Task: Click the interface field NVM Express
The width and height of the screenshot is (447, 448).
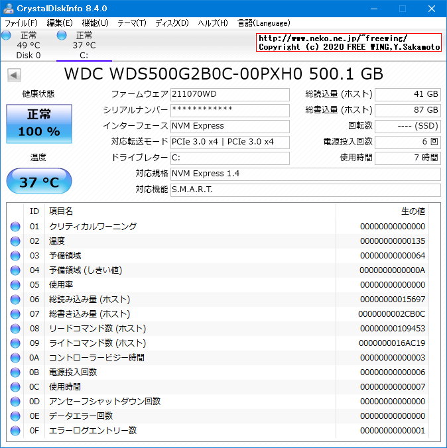Action: click(x=230, y=127)
